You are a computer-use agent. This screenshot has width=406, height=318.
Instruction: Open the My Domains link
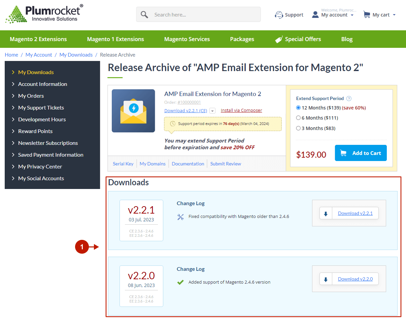click(153, 164)
